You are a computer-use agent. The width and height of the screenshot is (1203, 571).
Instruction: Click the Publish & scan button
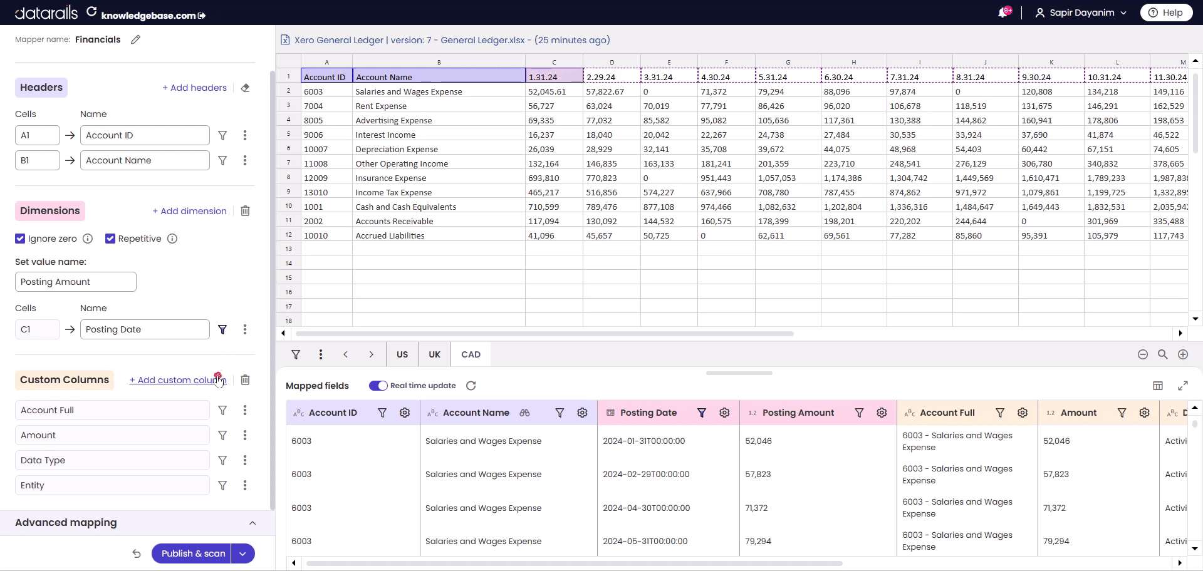pyautogui.click(x=192, y=553)
